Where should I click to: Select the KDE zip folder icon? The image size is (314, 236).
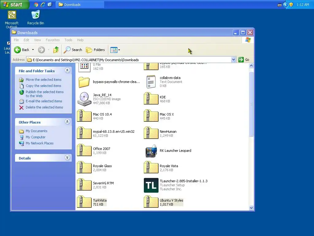point(151,99)
